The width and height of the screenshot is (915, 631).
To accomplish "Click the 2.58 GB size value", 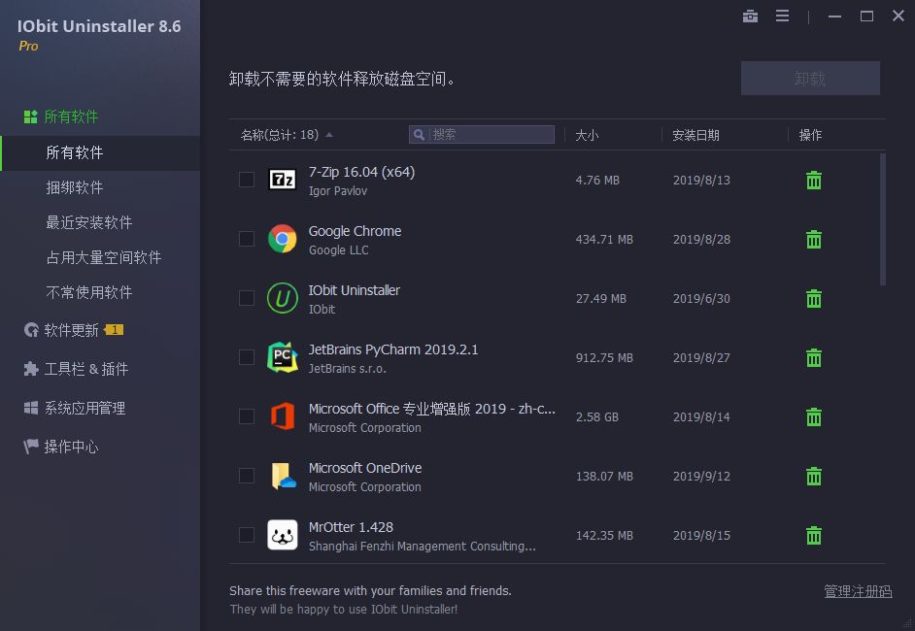I will pyautogui.click(x=597, y=417).
